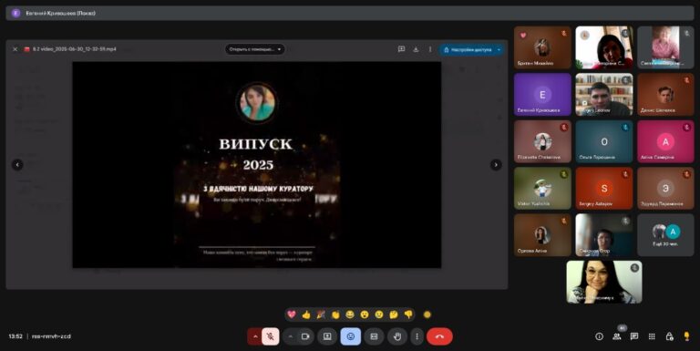This screenshot has height=351, width=700.
Task: Go to previous file in preview
Action: coord(17,165)
